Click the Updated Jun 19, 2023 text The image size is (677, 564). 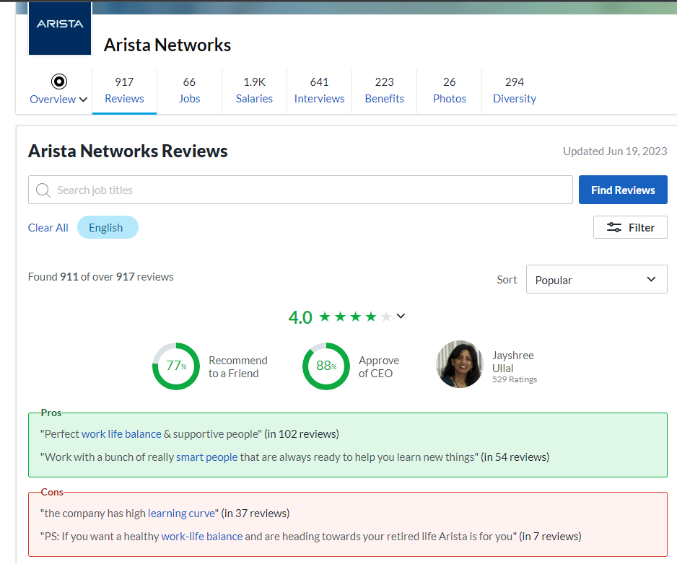click(615, 151)
